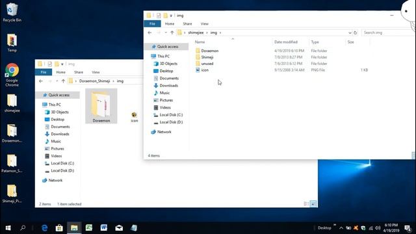Click the Search img field
Viewport: 416px width, 234px height.
click(388, 32)
